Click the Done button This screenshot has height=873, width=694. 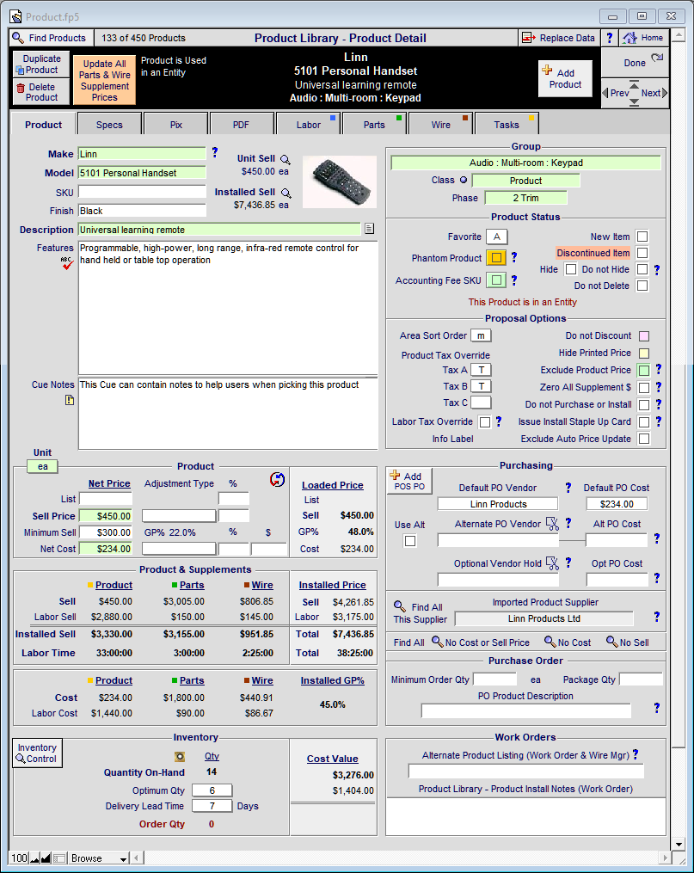[x=635, y=63]
